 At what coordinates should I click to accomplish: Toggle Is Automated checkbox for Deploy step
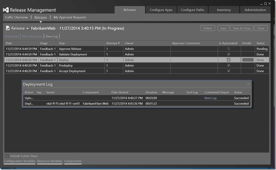[x=229, y=60]
